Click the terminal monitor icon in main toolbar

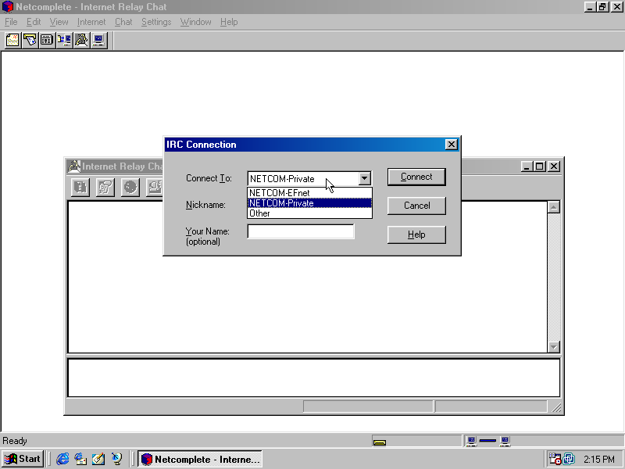(x=98, y=40)
